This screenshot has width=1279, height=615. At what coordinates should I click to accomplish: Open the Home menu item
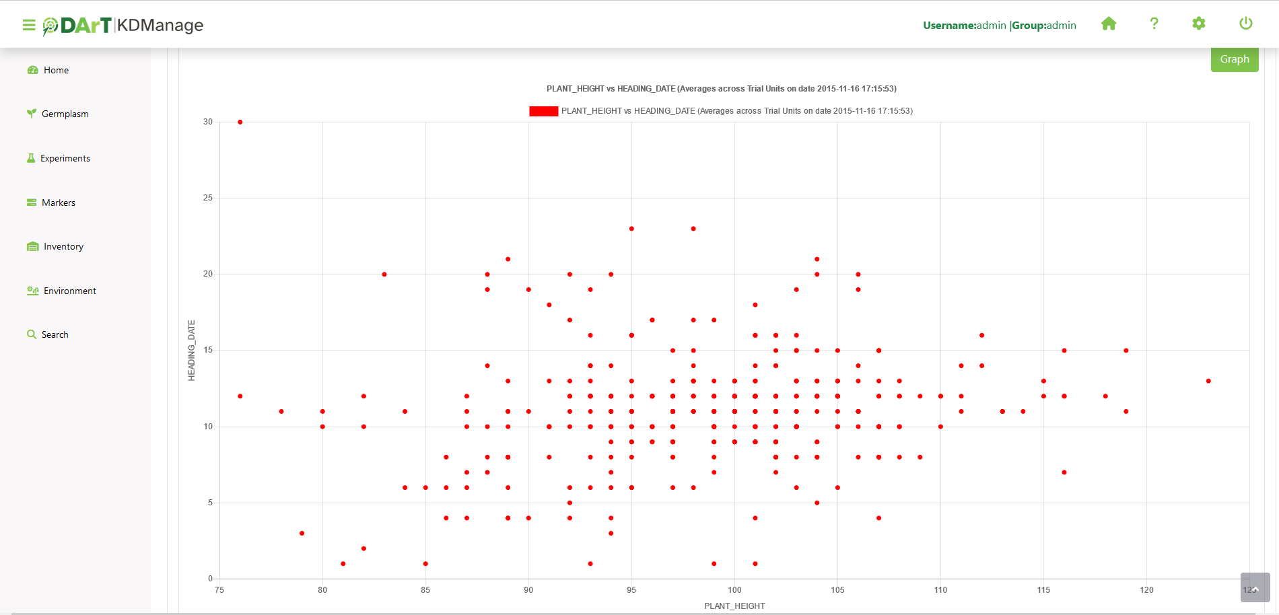click(56, 70)
